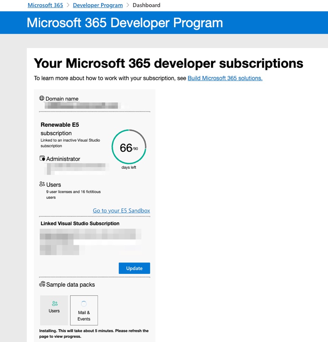Go to Developer Program breadcrumb link
Screen dimensions: 328x342
[x=98, y=5]
